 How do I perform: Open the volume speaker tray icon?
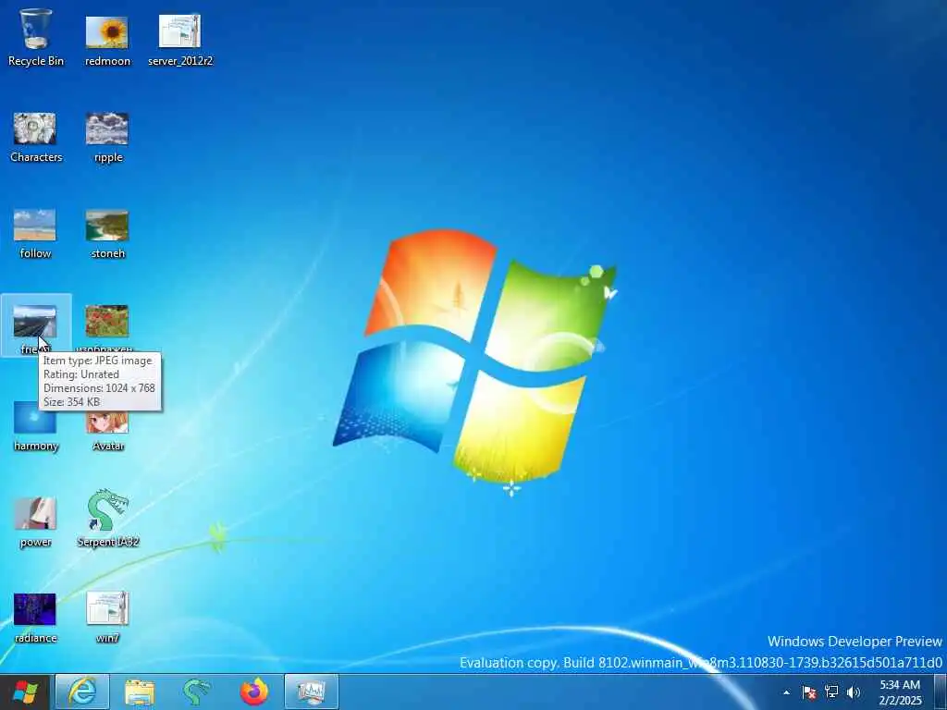[853, 692]
